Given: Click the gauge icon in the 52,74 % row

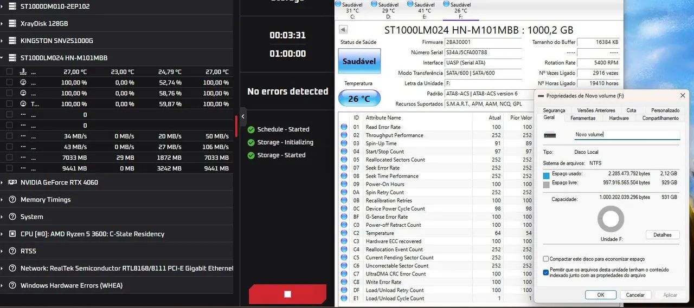Looking at the screenshot, I should click(23, 82).
